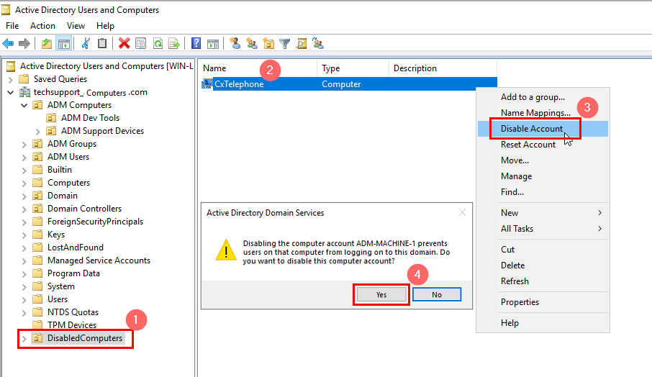Viewport: 652px width, 377px height.
Task: Select the CxTelephone computer entry
Action: [x=239, y=84]
